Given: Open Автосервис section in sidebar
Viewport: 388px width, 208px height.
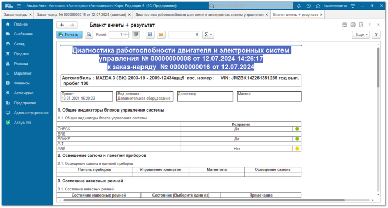Looking at the screenshot, I should click(x=23, y=93).
